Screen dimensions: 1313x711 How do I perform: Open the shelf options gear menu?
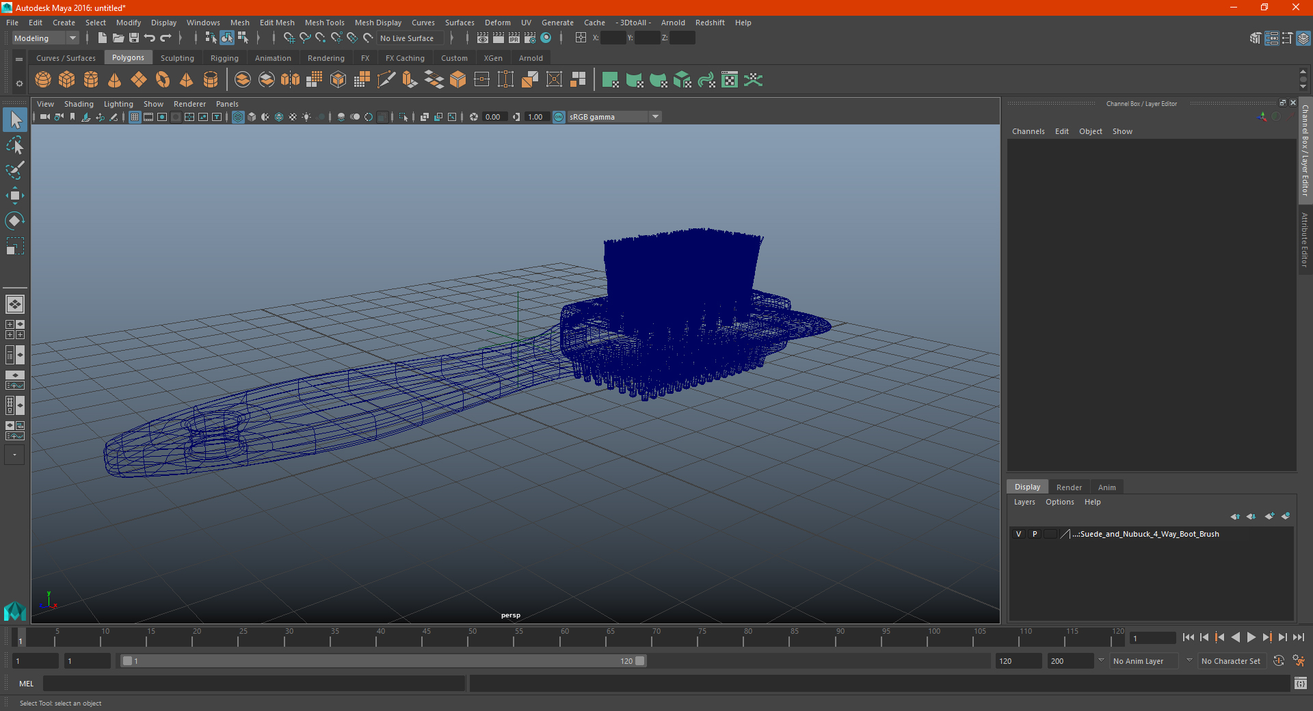point(19,83)
